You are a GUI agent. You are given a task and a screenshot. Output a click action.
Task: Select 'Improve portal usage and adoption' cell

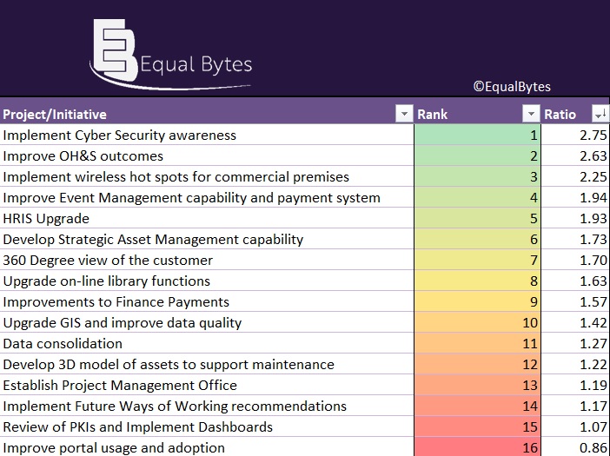click(207, 447)
